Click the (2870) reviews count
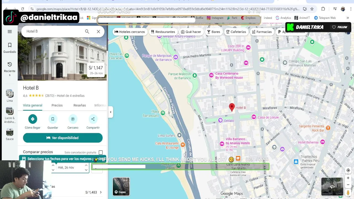The width and height of the screenshot is (354, 199). [x=50, y=96]
